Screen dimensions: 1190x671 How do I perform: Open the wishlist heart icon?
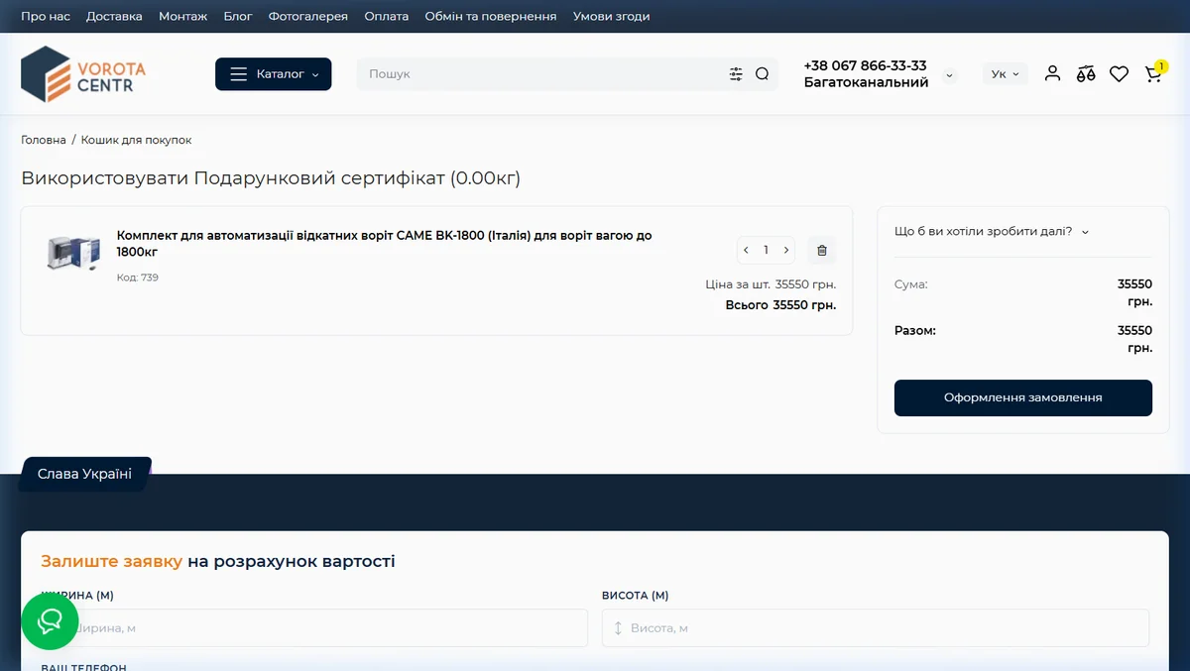pos(1119,73)
